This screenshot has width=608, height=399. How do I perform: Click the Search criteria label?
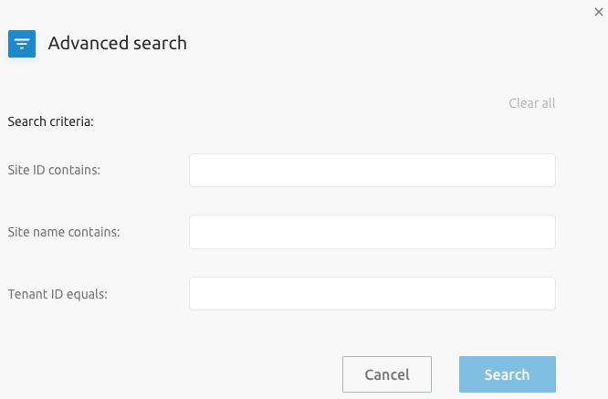click(x=51, y=121)
